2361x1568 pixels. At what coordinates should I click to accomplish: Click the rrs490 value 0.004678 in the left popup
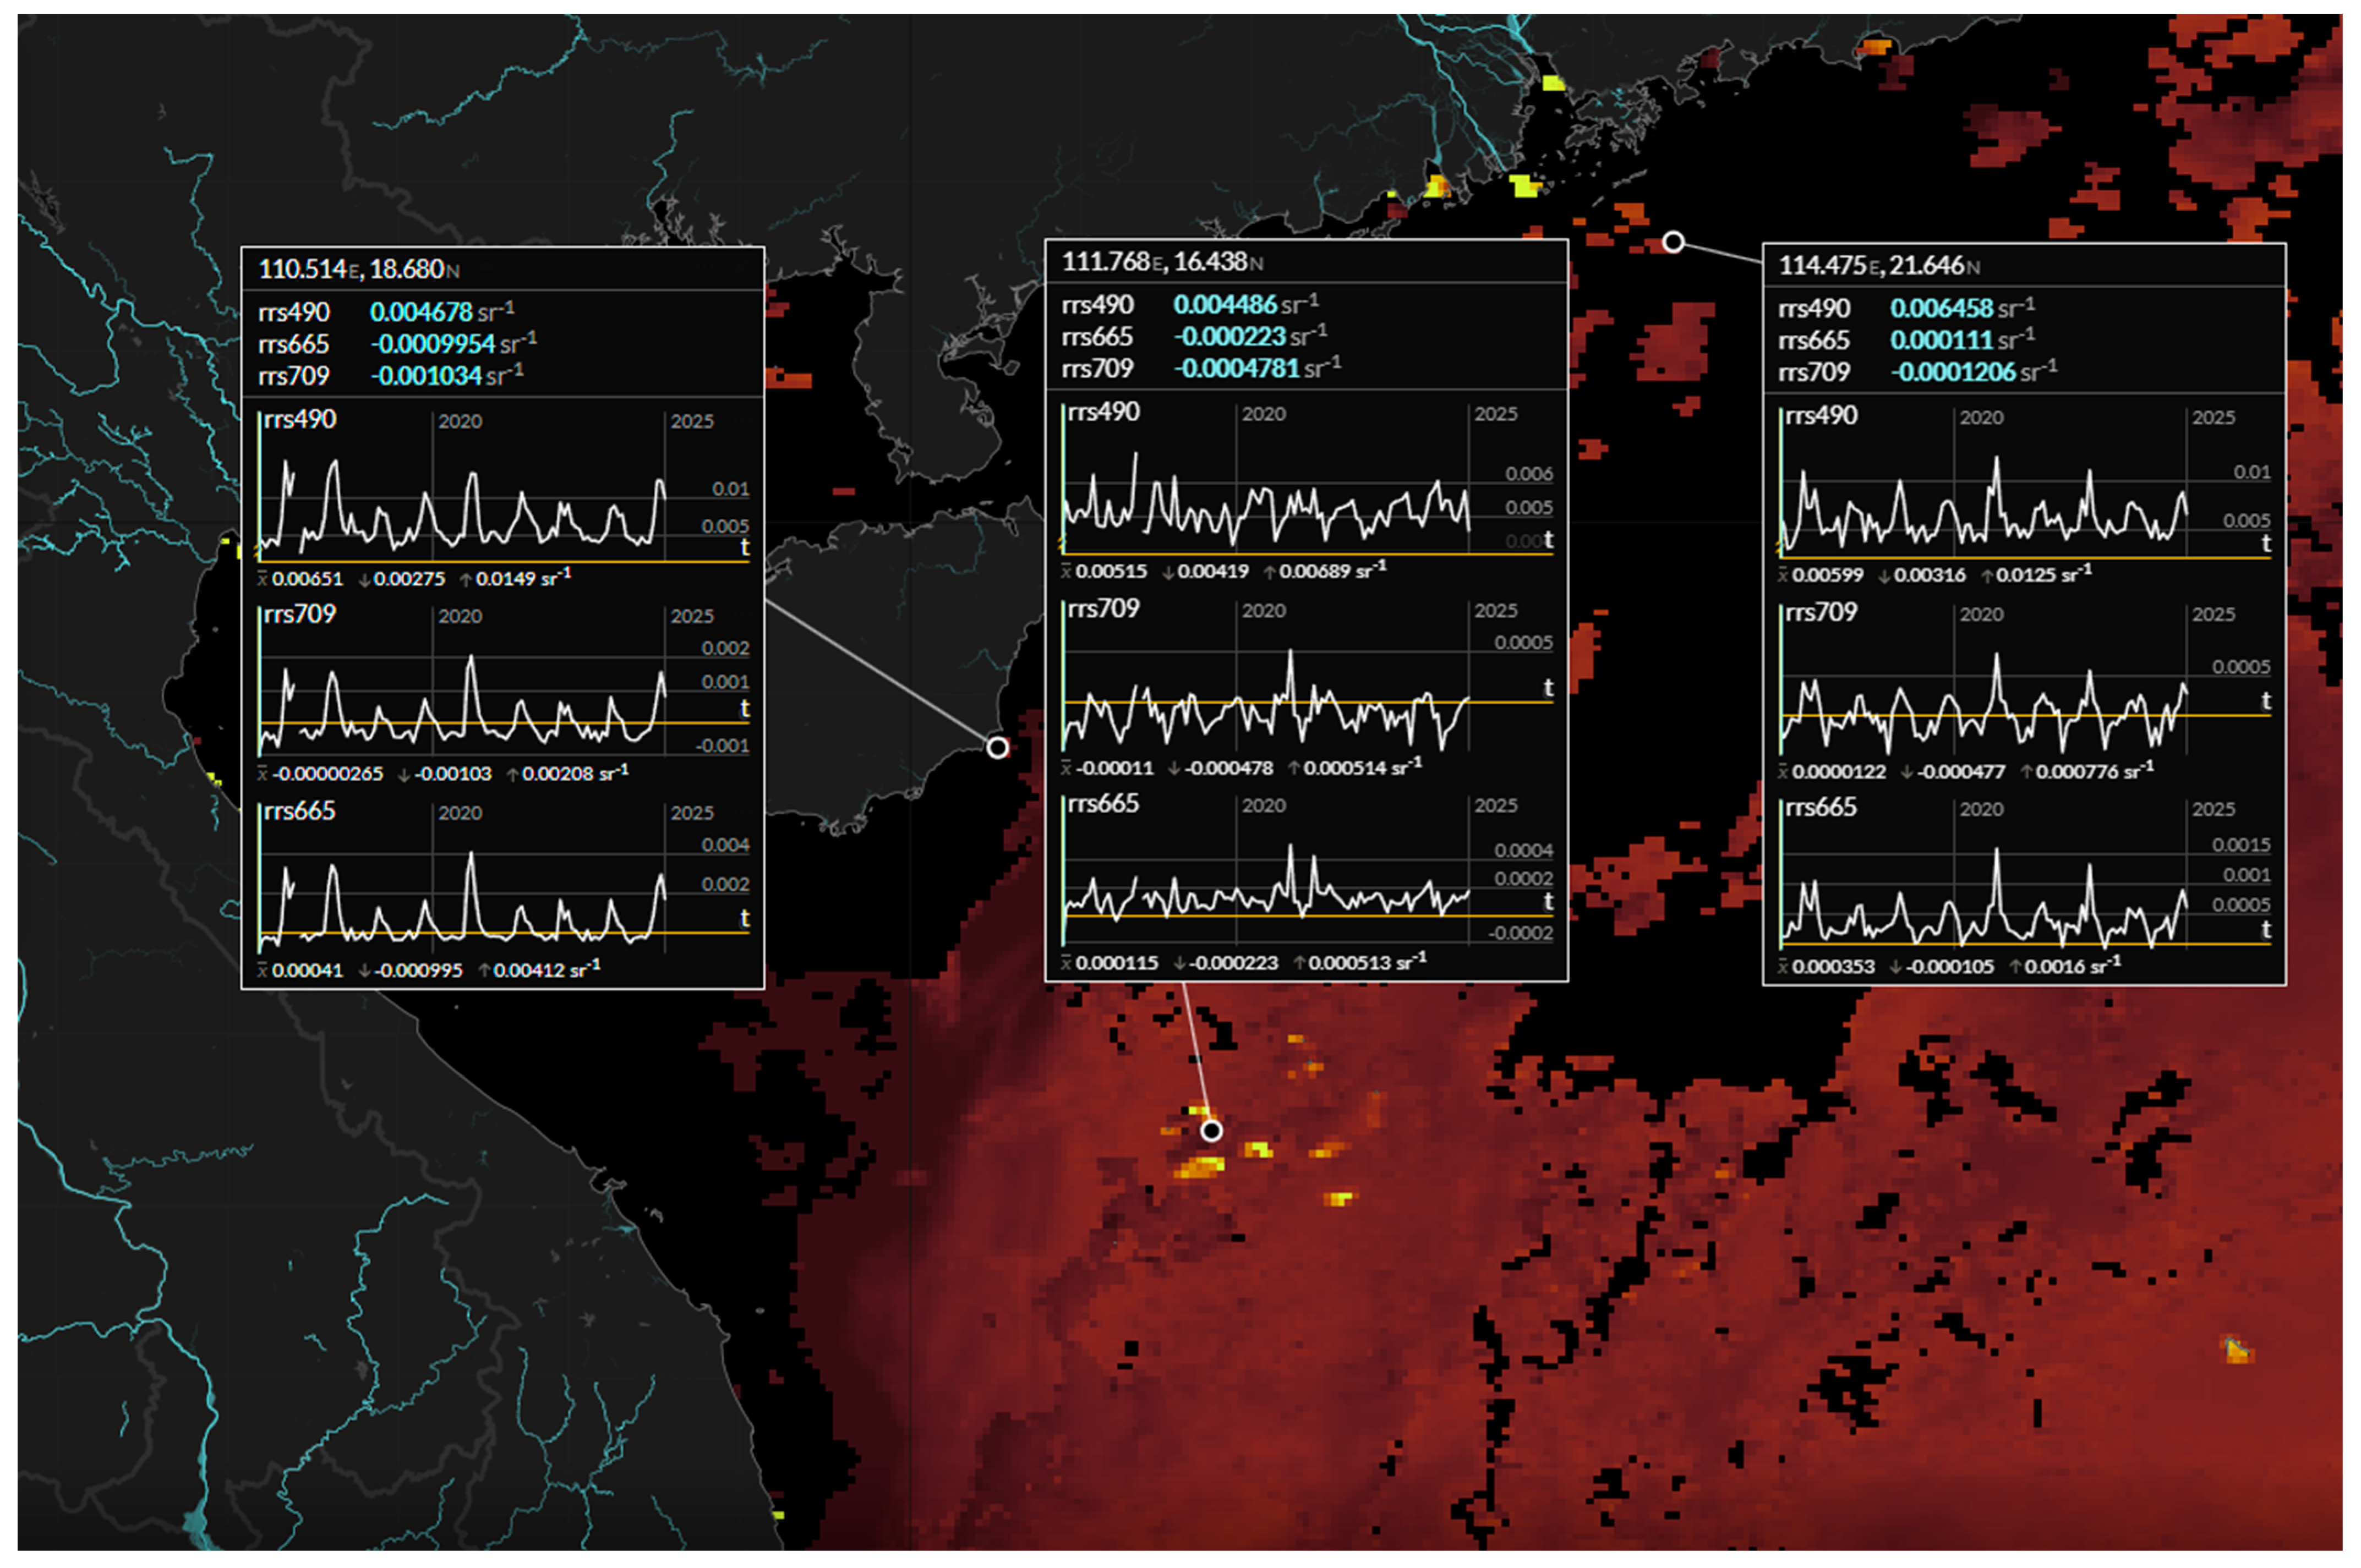[x=421, y=312]
